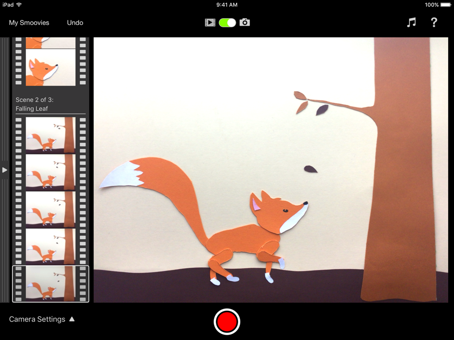454x340 pixels.
Task: Open the hidden side panel with the arrow
Action: pyautogui.click(x=4, y=170)
